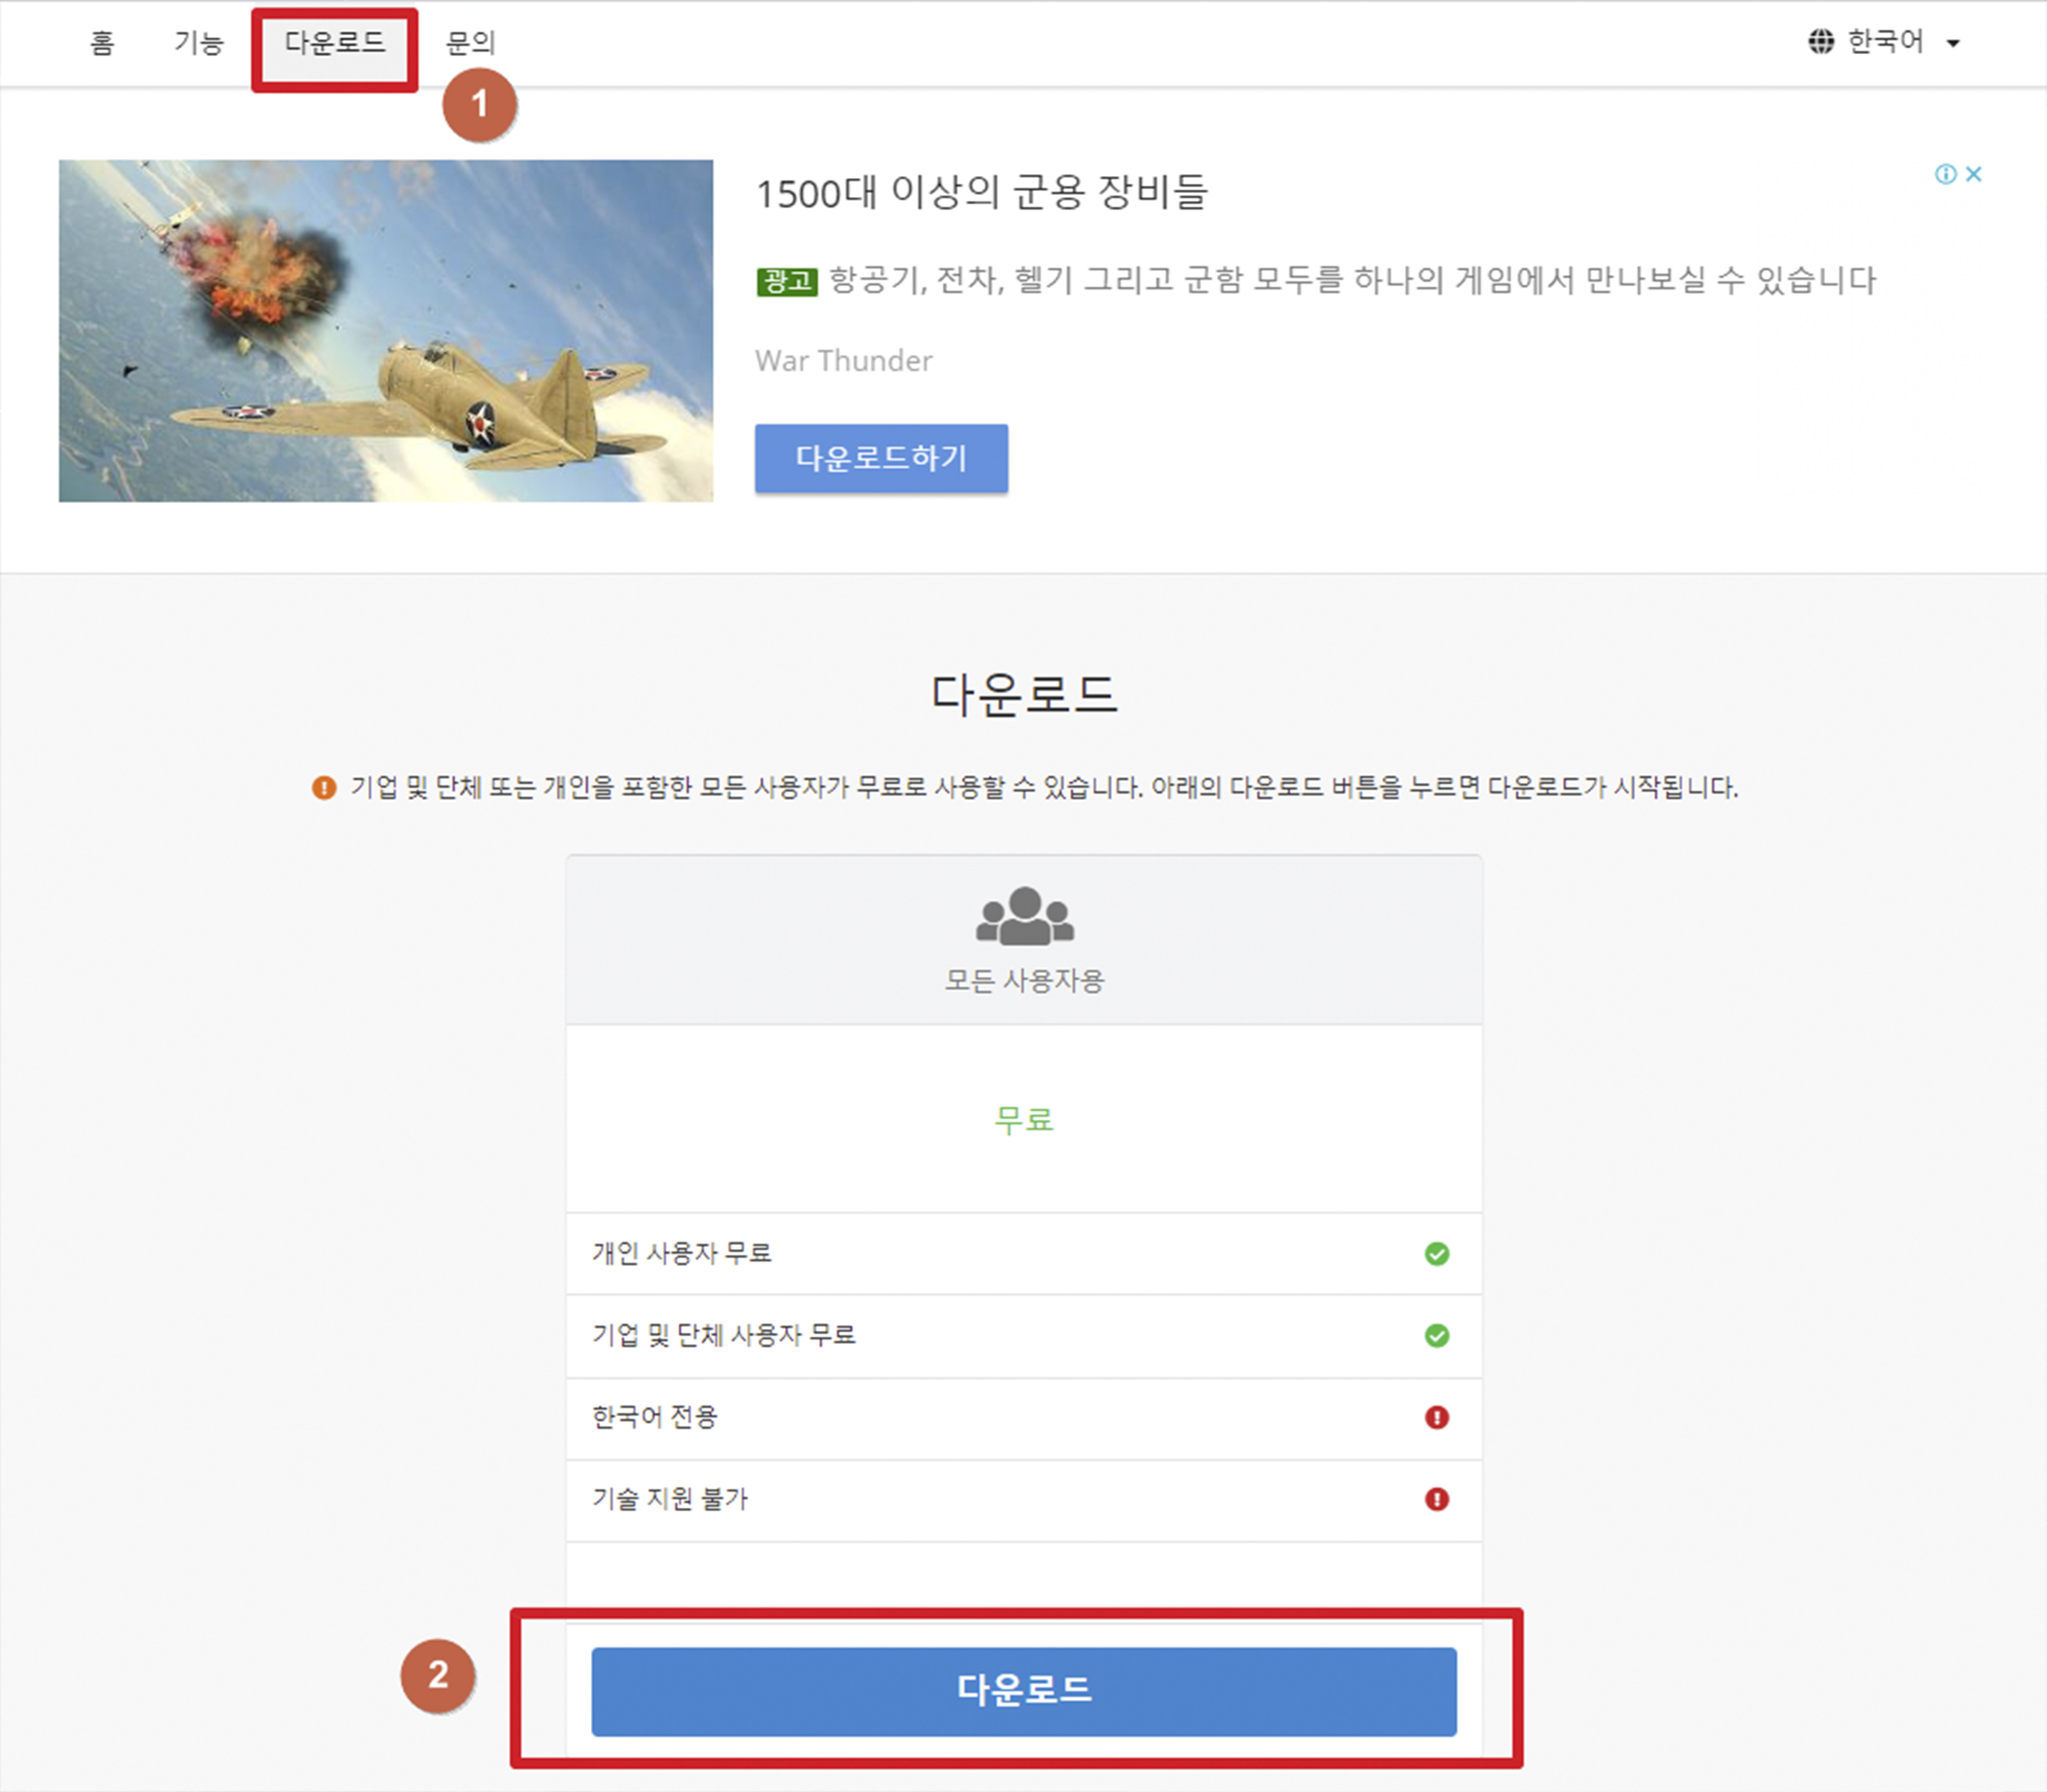Open the 문의 menu item

click(x=470, y=43)
